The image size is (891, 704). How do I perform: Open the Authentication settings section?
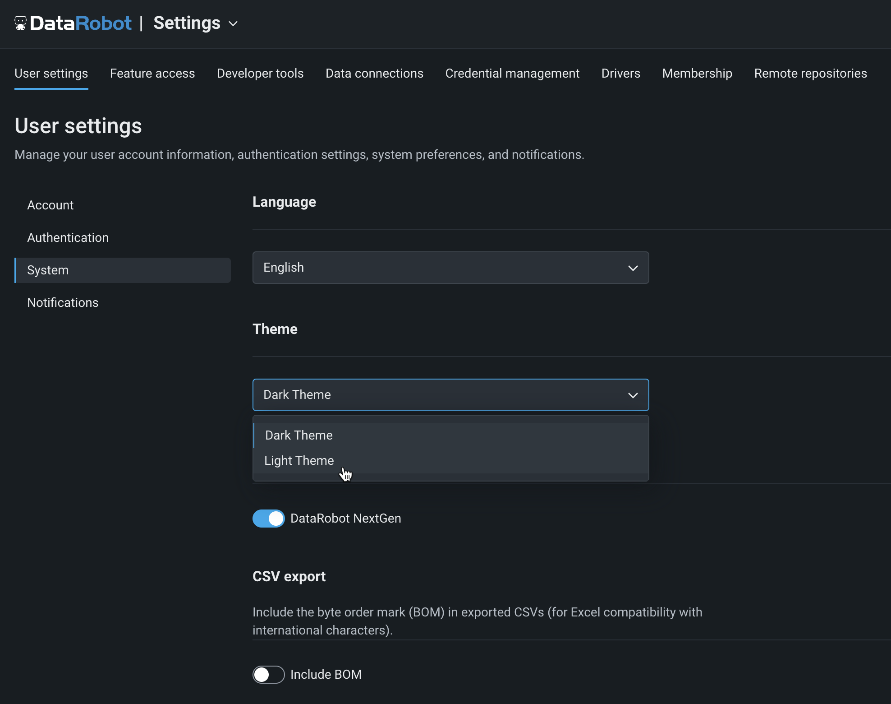click(68, 238)
